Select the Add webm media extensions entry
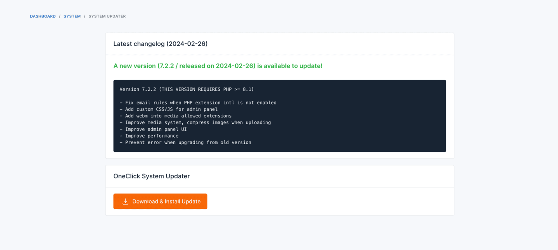 (x=176, y=116)
